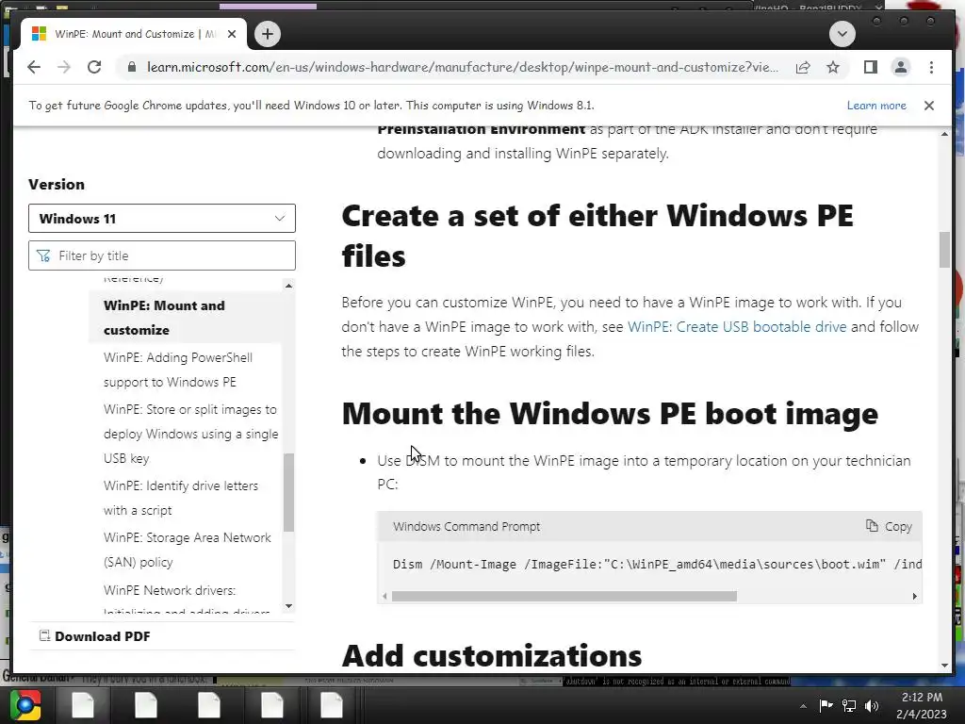
Task: Open the volume control tray icon
Action: pos(872,705)
